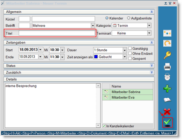182x140 pixels.
Task: Tick the Gesperrt checkbox
Action: pos(130,59)
